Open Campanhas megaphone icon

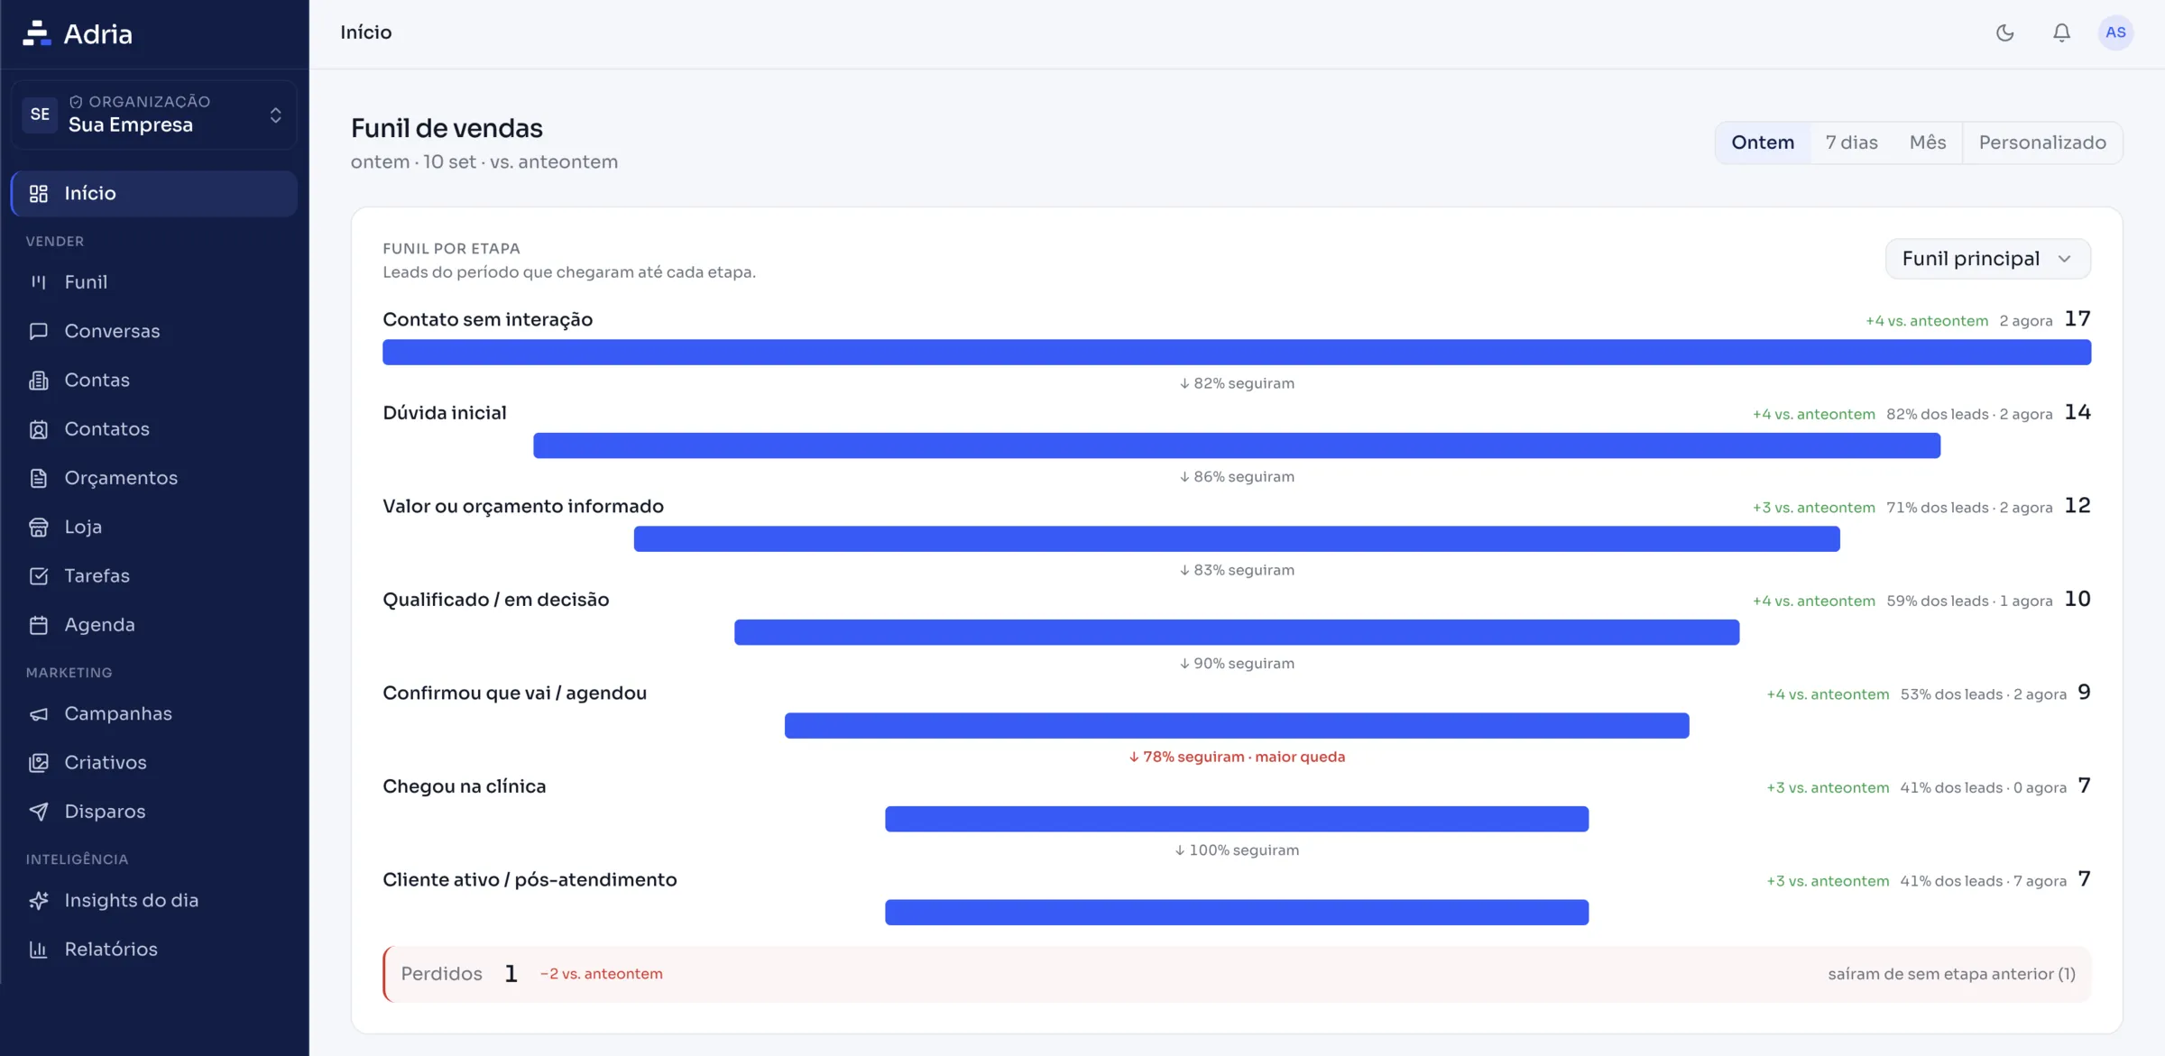click(x=38, y=713)
